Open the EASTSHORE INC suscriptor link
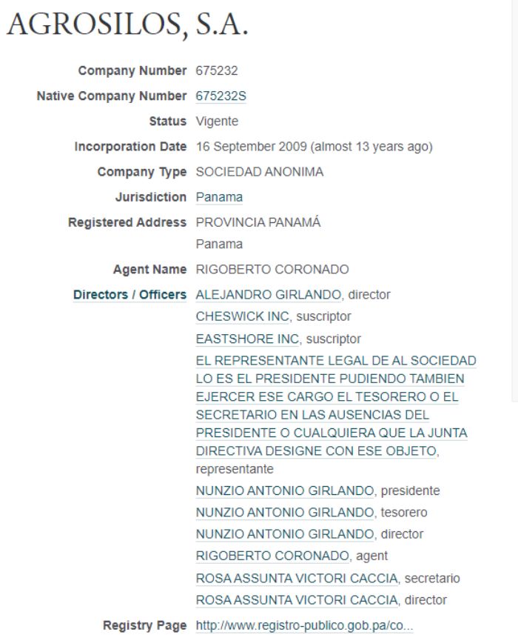Viewport: 518px width, 635px height. [x=247, y=339]
